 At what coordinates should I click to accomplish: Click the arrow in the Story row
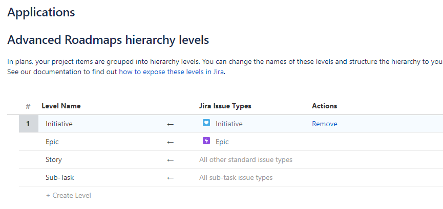[171, 159]
